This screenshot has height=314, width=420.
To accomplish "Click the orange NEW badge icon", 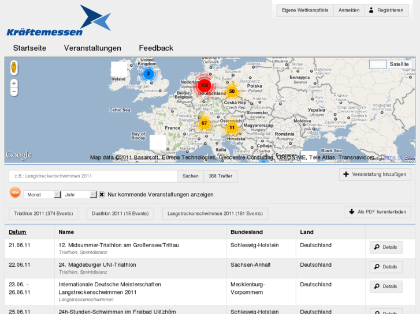I will [x=15, y=193].
